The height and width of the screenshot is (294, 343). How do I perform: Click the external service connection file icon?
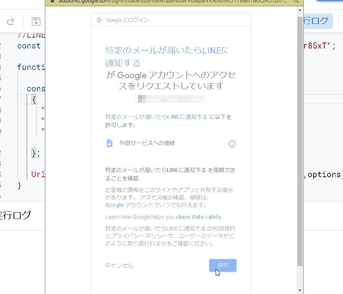110,143
